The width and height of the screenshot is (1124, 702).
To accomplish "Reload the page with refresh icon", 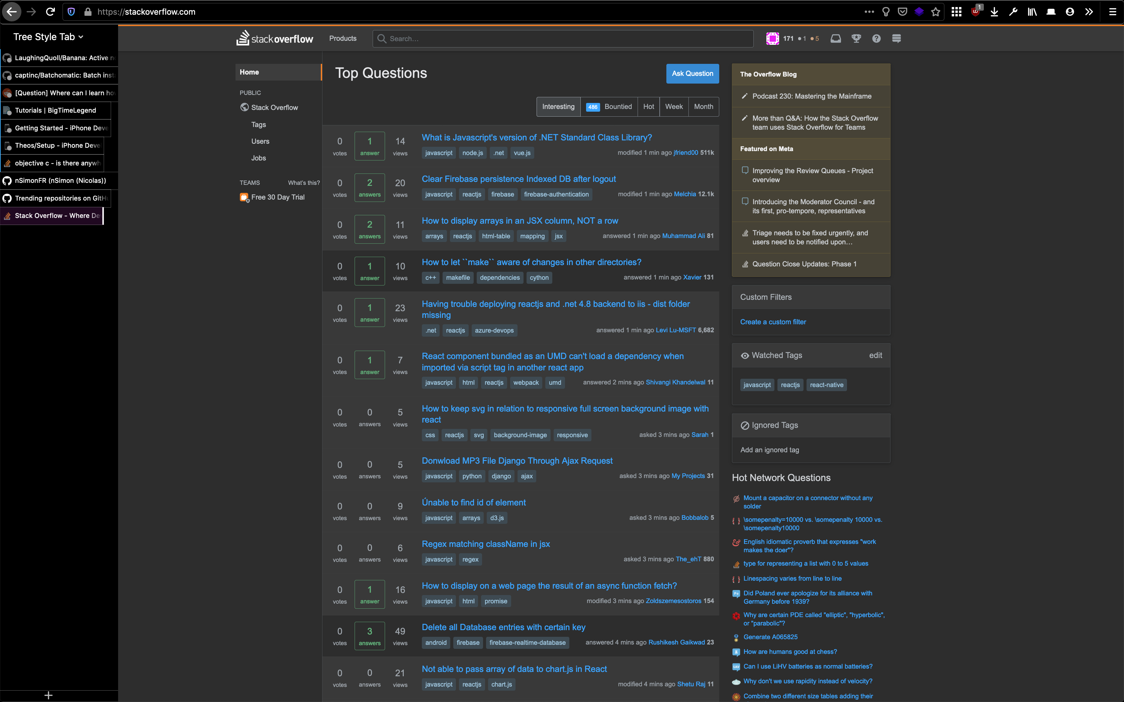I will coord(51,12).
